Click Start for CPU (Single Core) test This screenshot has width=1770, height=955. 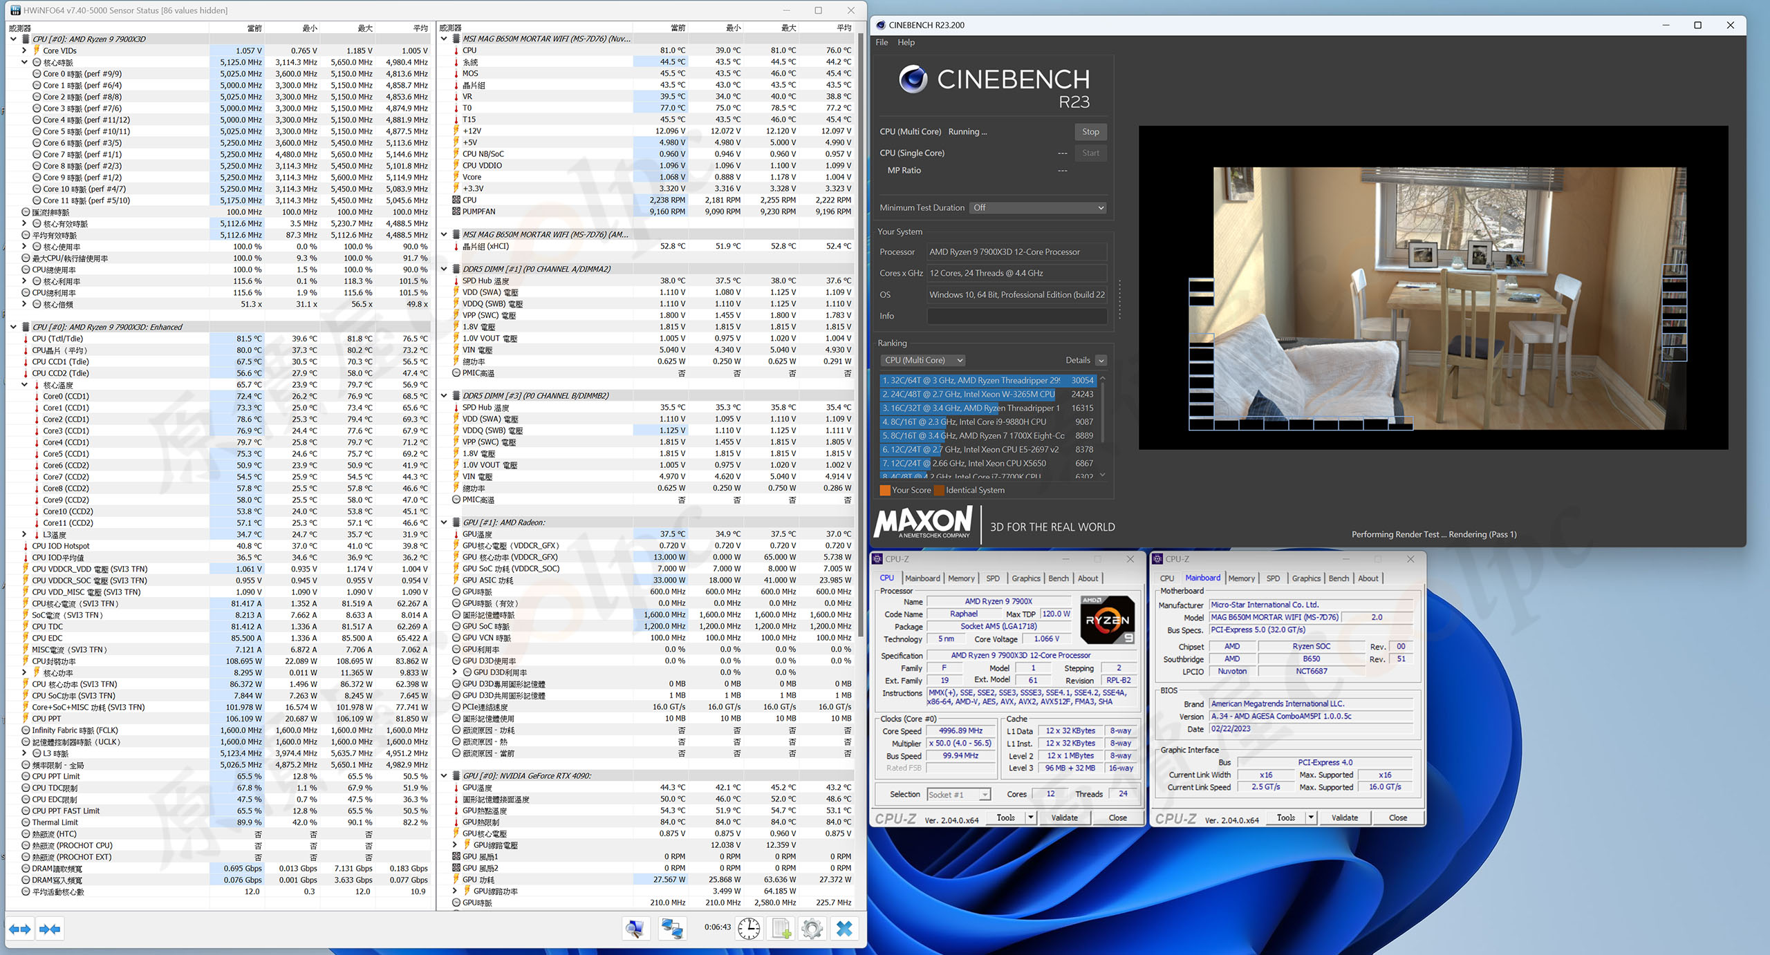(x=1090, y=153)
